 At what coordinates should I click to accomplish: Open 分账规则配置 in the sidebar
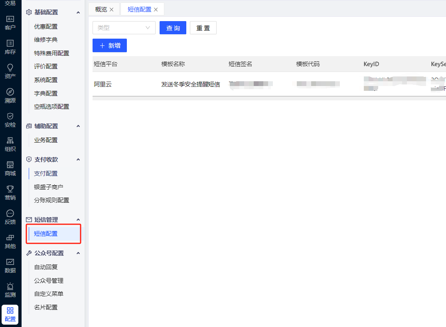pyautogui.click(x=51, y=200)
